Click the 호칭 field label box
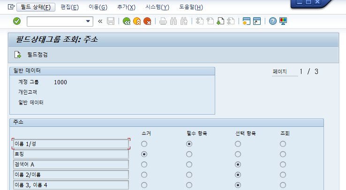The width and height of the screenshot is (346, 190). (71, 154)
